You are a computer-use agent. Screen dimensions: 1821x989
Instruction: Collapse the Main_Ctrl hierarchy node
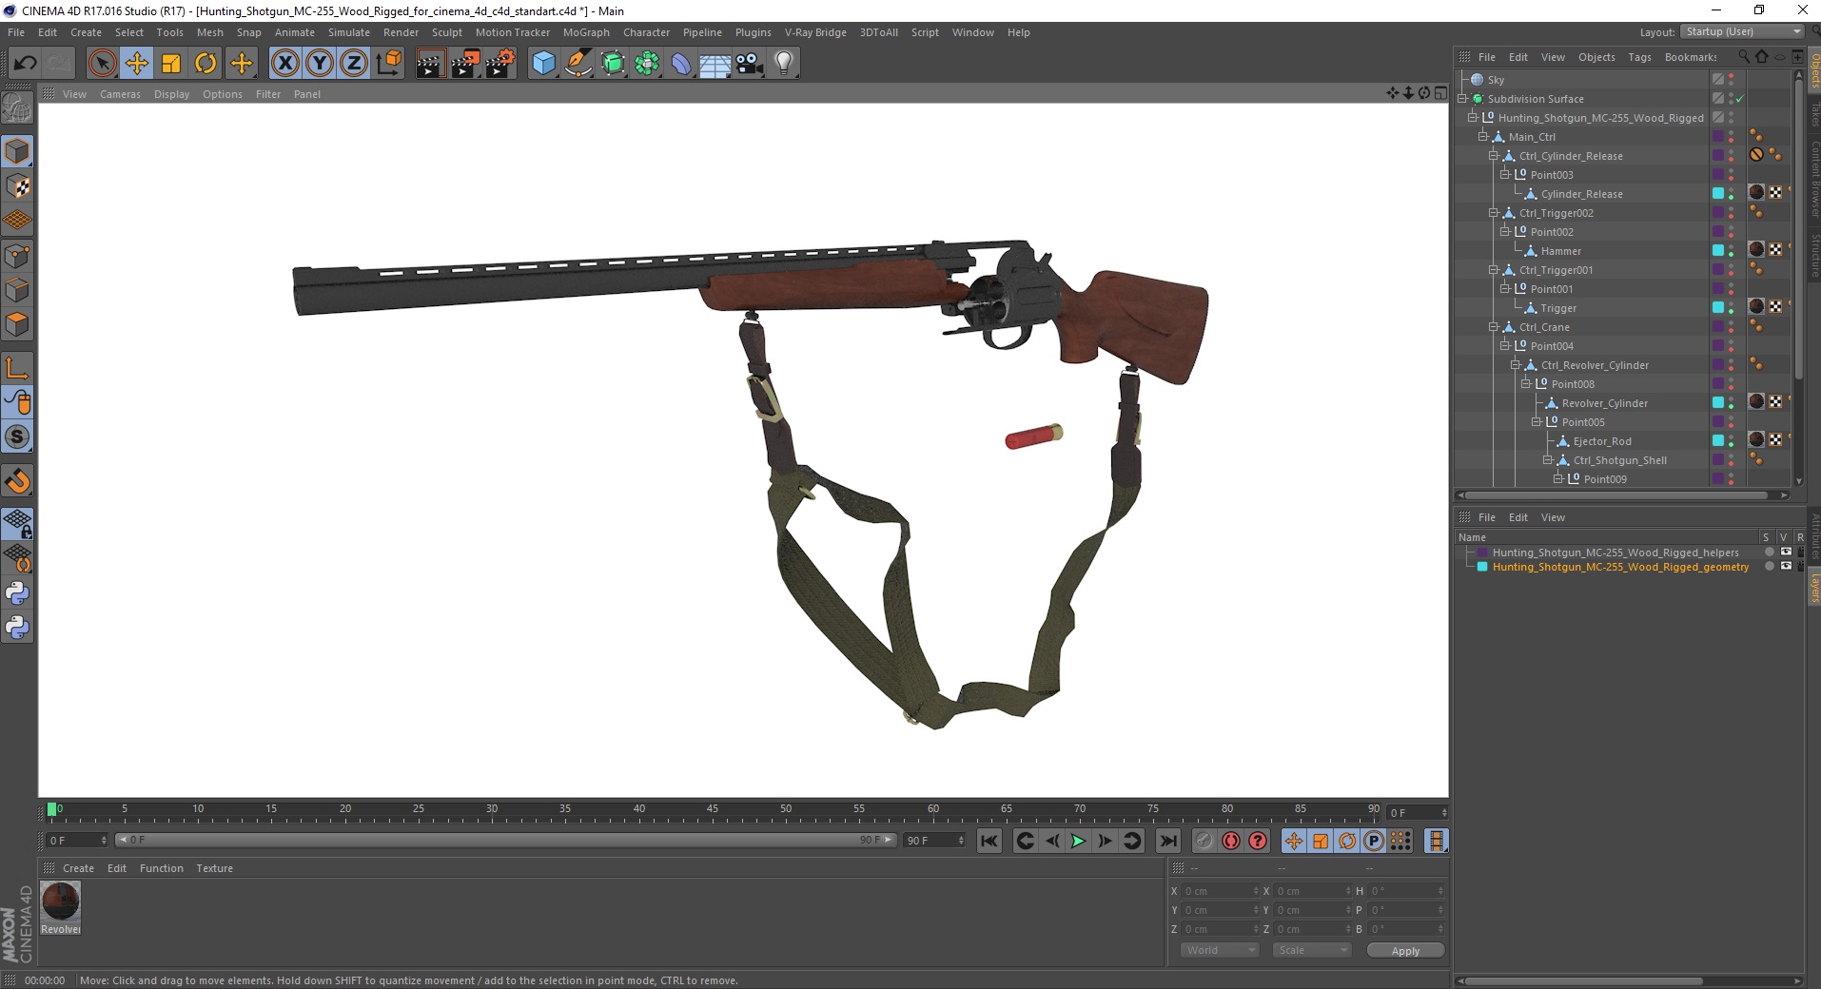pyautogui.click(x=1482, y=136)
